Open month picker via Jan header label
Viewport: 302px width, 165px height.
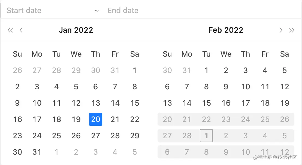tap(65, 30)
